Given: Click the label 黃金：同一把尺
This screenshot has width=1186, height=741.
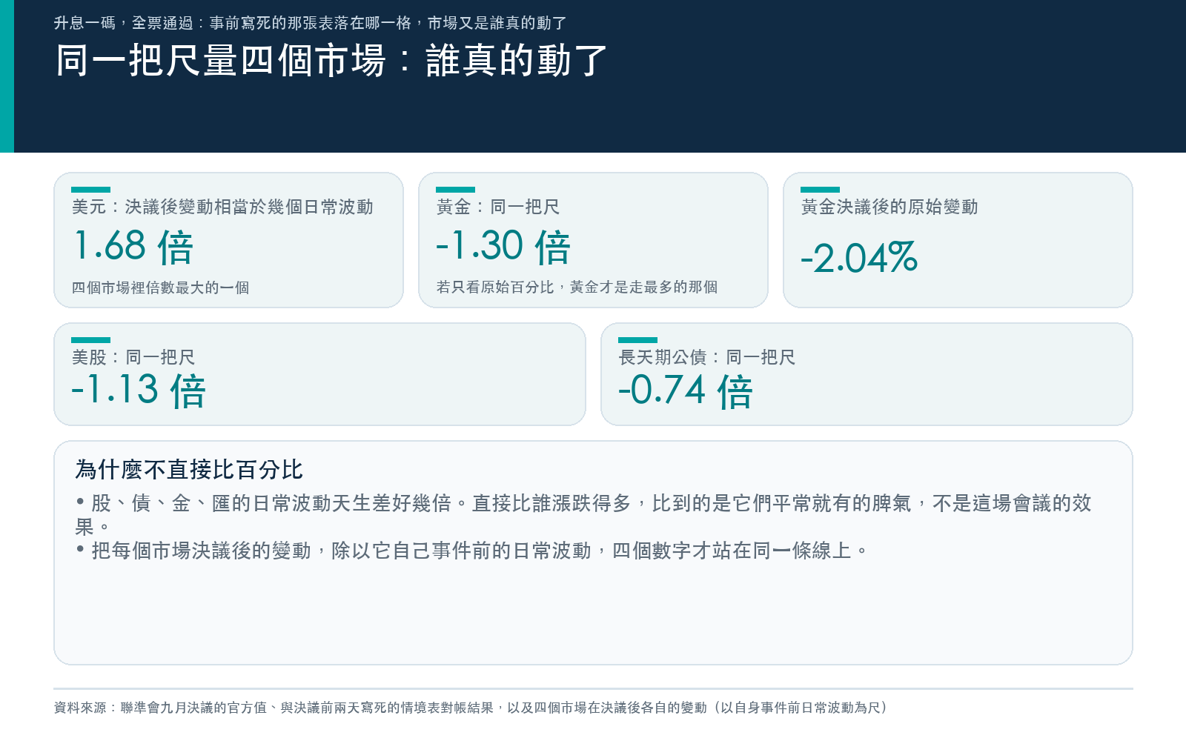Looking at the screenshot, I should tap(498, 207).
